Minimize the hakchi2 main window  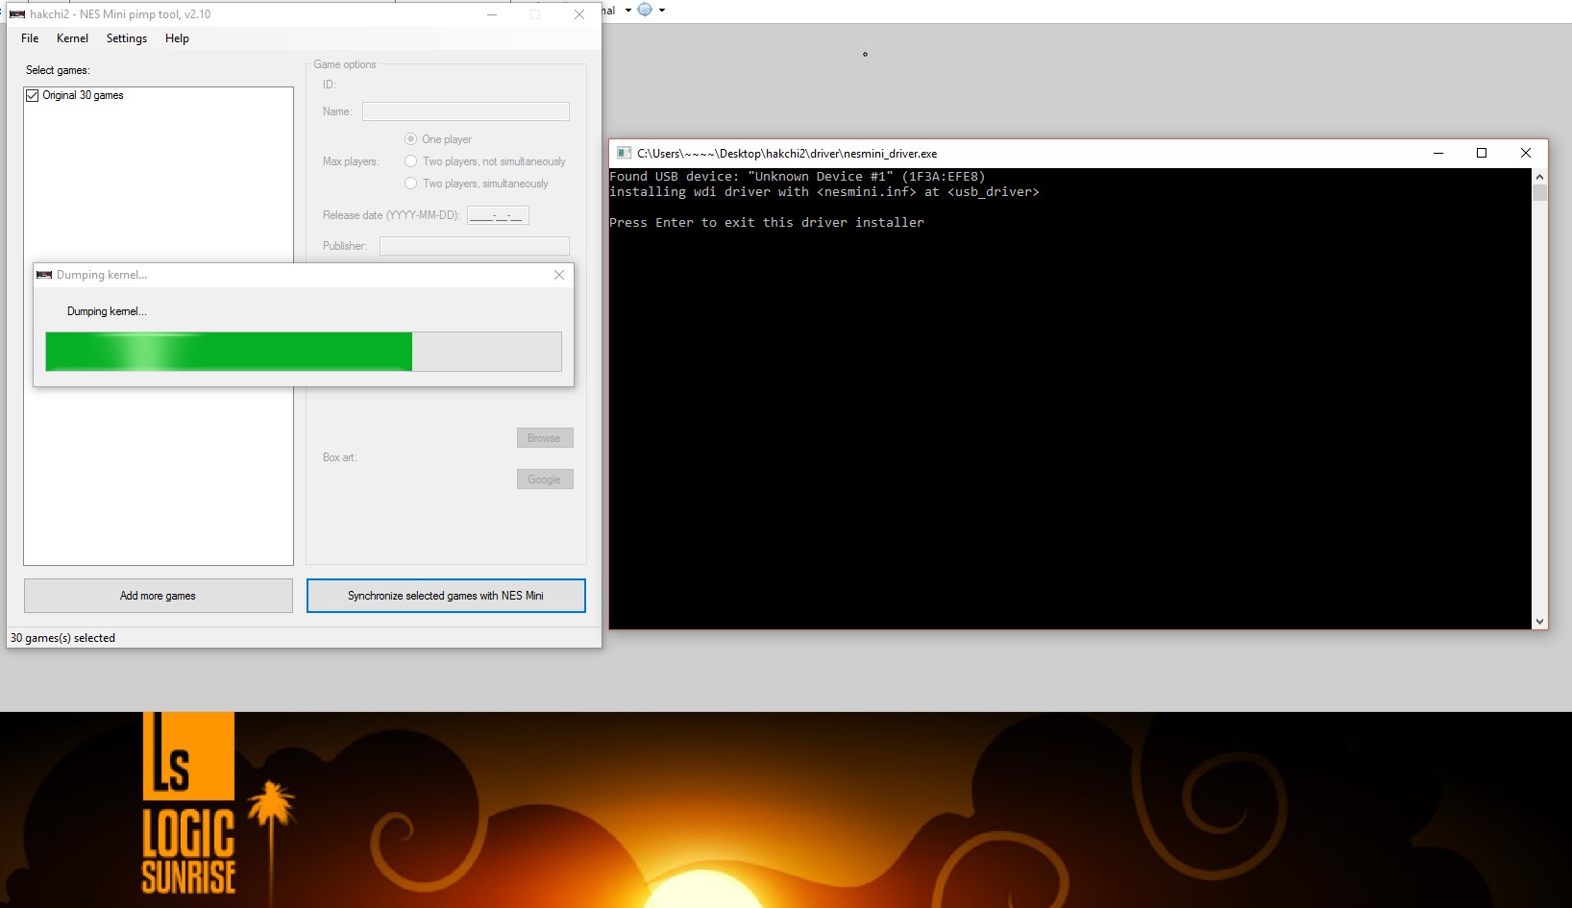coord(492,14)
